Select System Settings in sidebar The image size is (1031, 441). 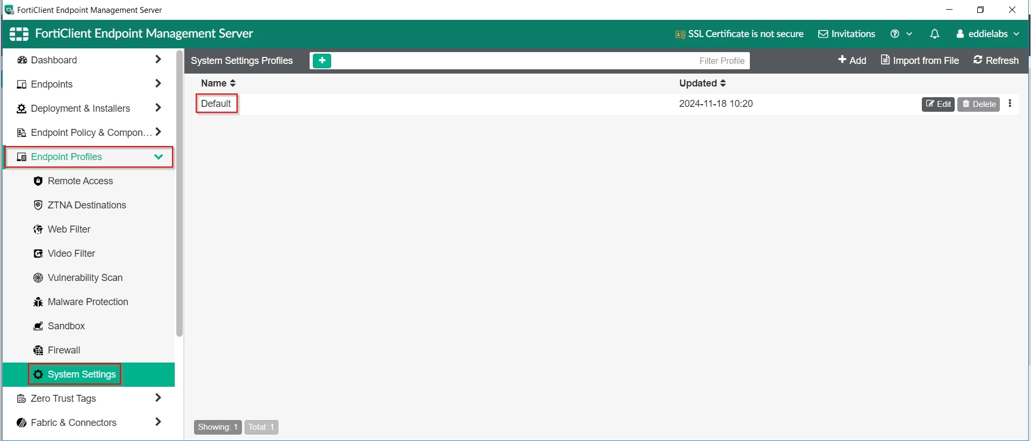[x=89, y=374]
